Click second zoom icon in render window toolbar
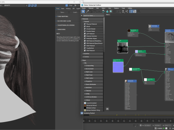This screenshot has width=174, height=130. 32,5
